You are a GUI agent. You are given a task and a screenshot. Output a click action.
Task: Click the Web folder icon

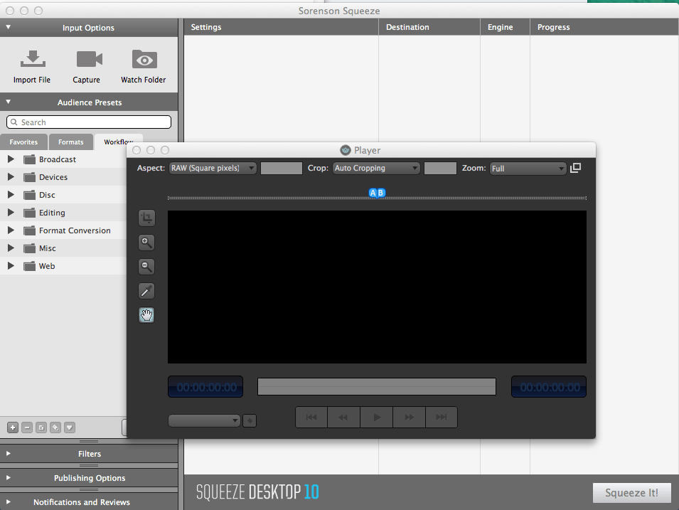(x=29, y=266)
